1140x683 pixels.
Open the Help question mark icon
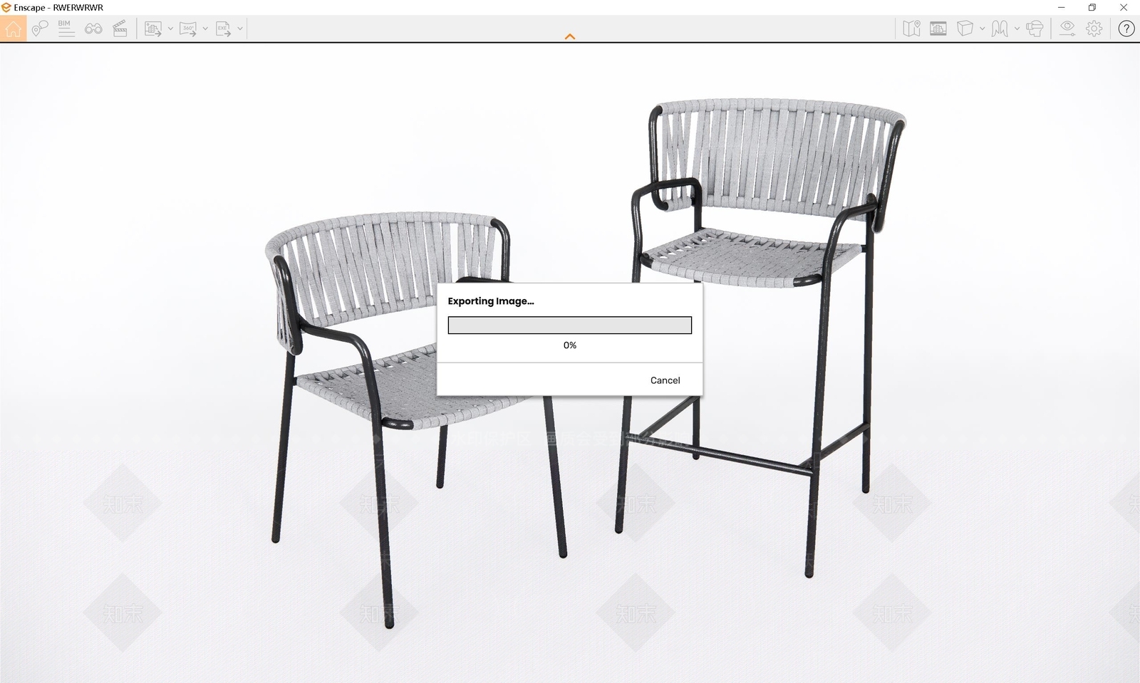(1126, 28)
